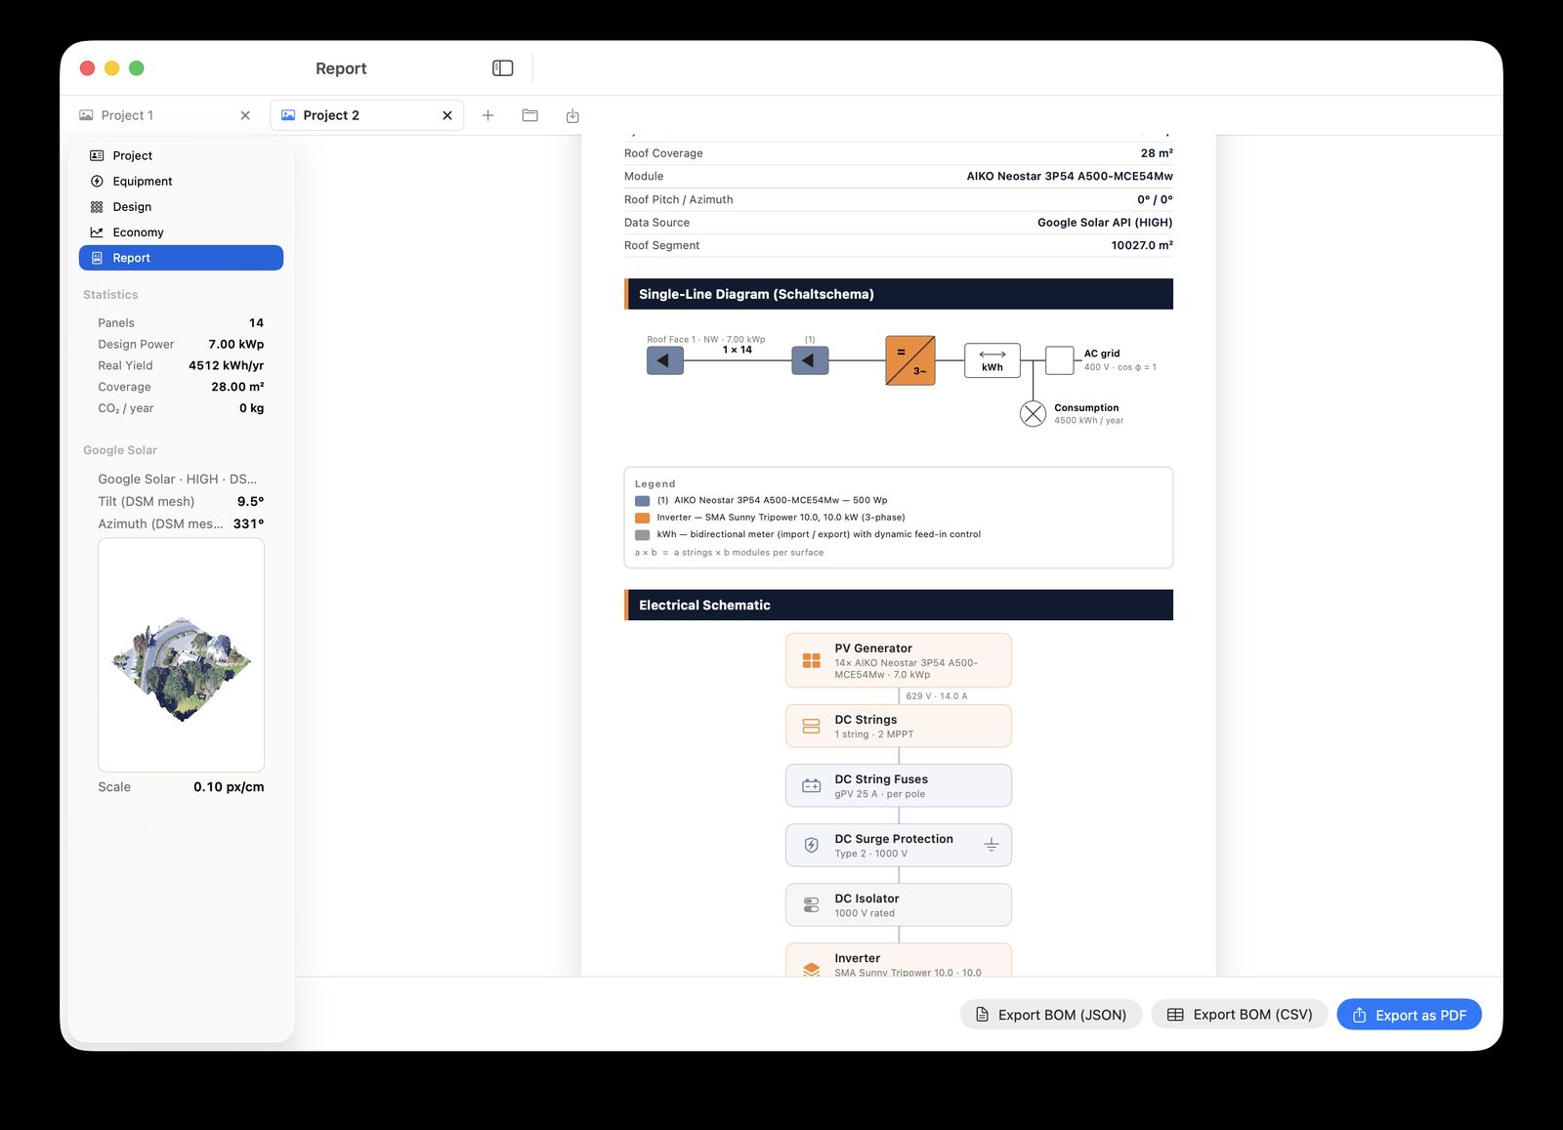This screenshot has height=1130, width=1563.
Task: Open the Equipment sidebar section
Action: [x=181, y=181]
